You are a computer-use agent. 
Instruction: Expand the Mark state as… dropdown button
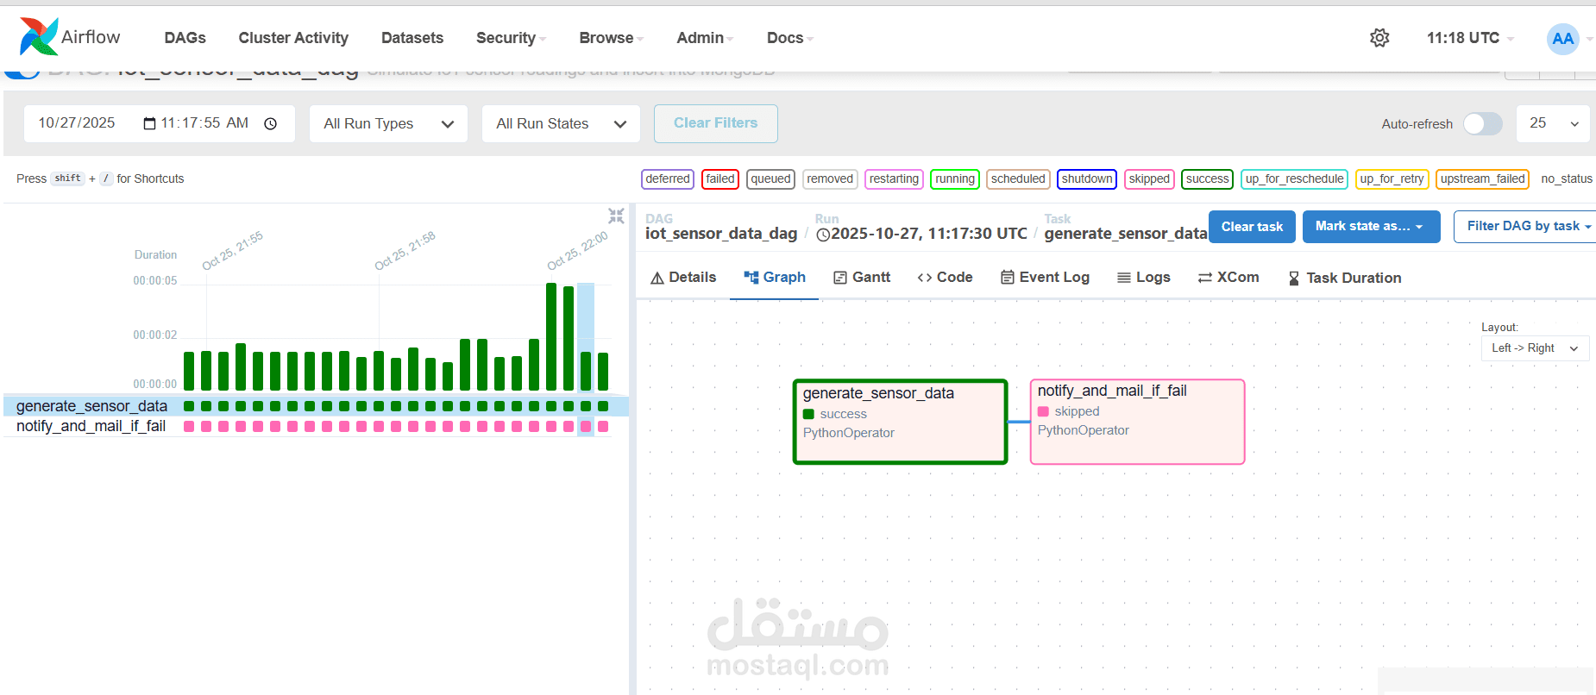pos(1371,226)
